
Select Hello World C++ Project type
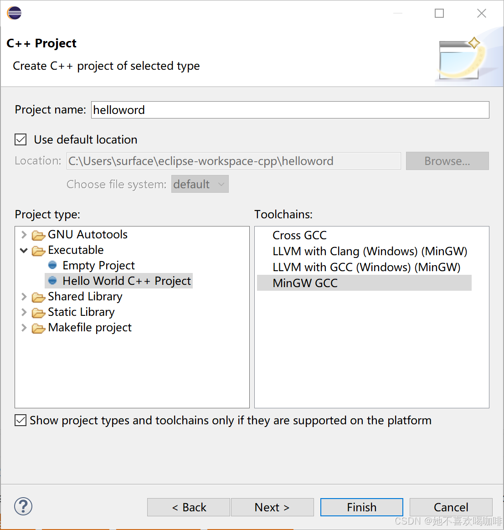tap(127, 281)
